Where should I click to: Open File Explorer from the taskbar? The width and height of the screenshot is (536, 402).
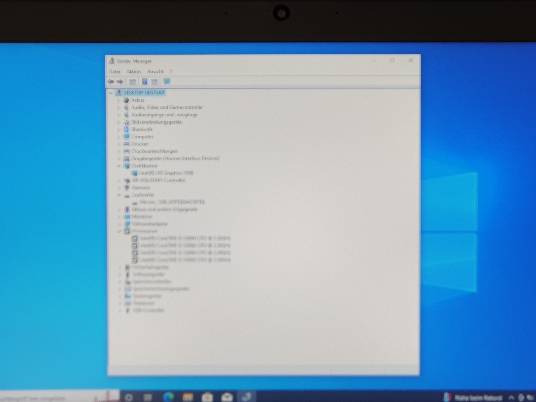click(188, 397)
